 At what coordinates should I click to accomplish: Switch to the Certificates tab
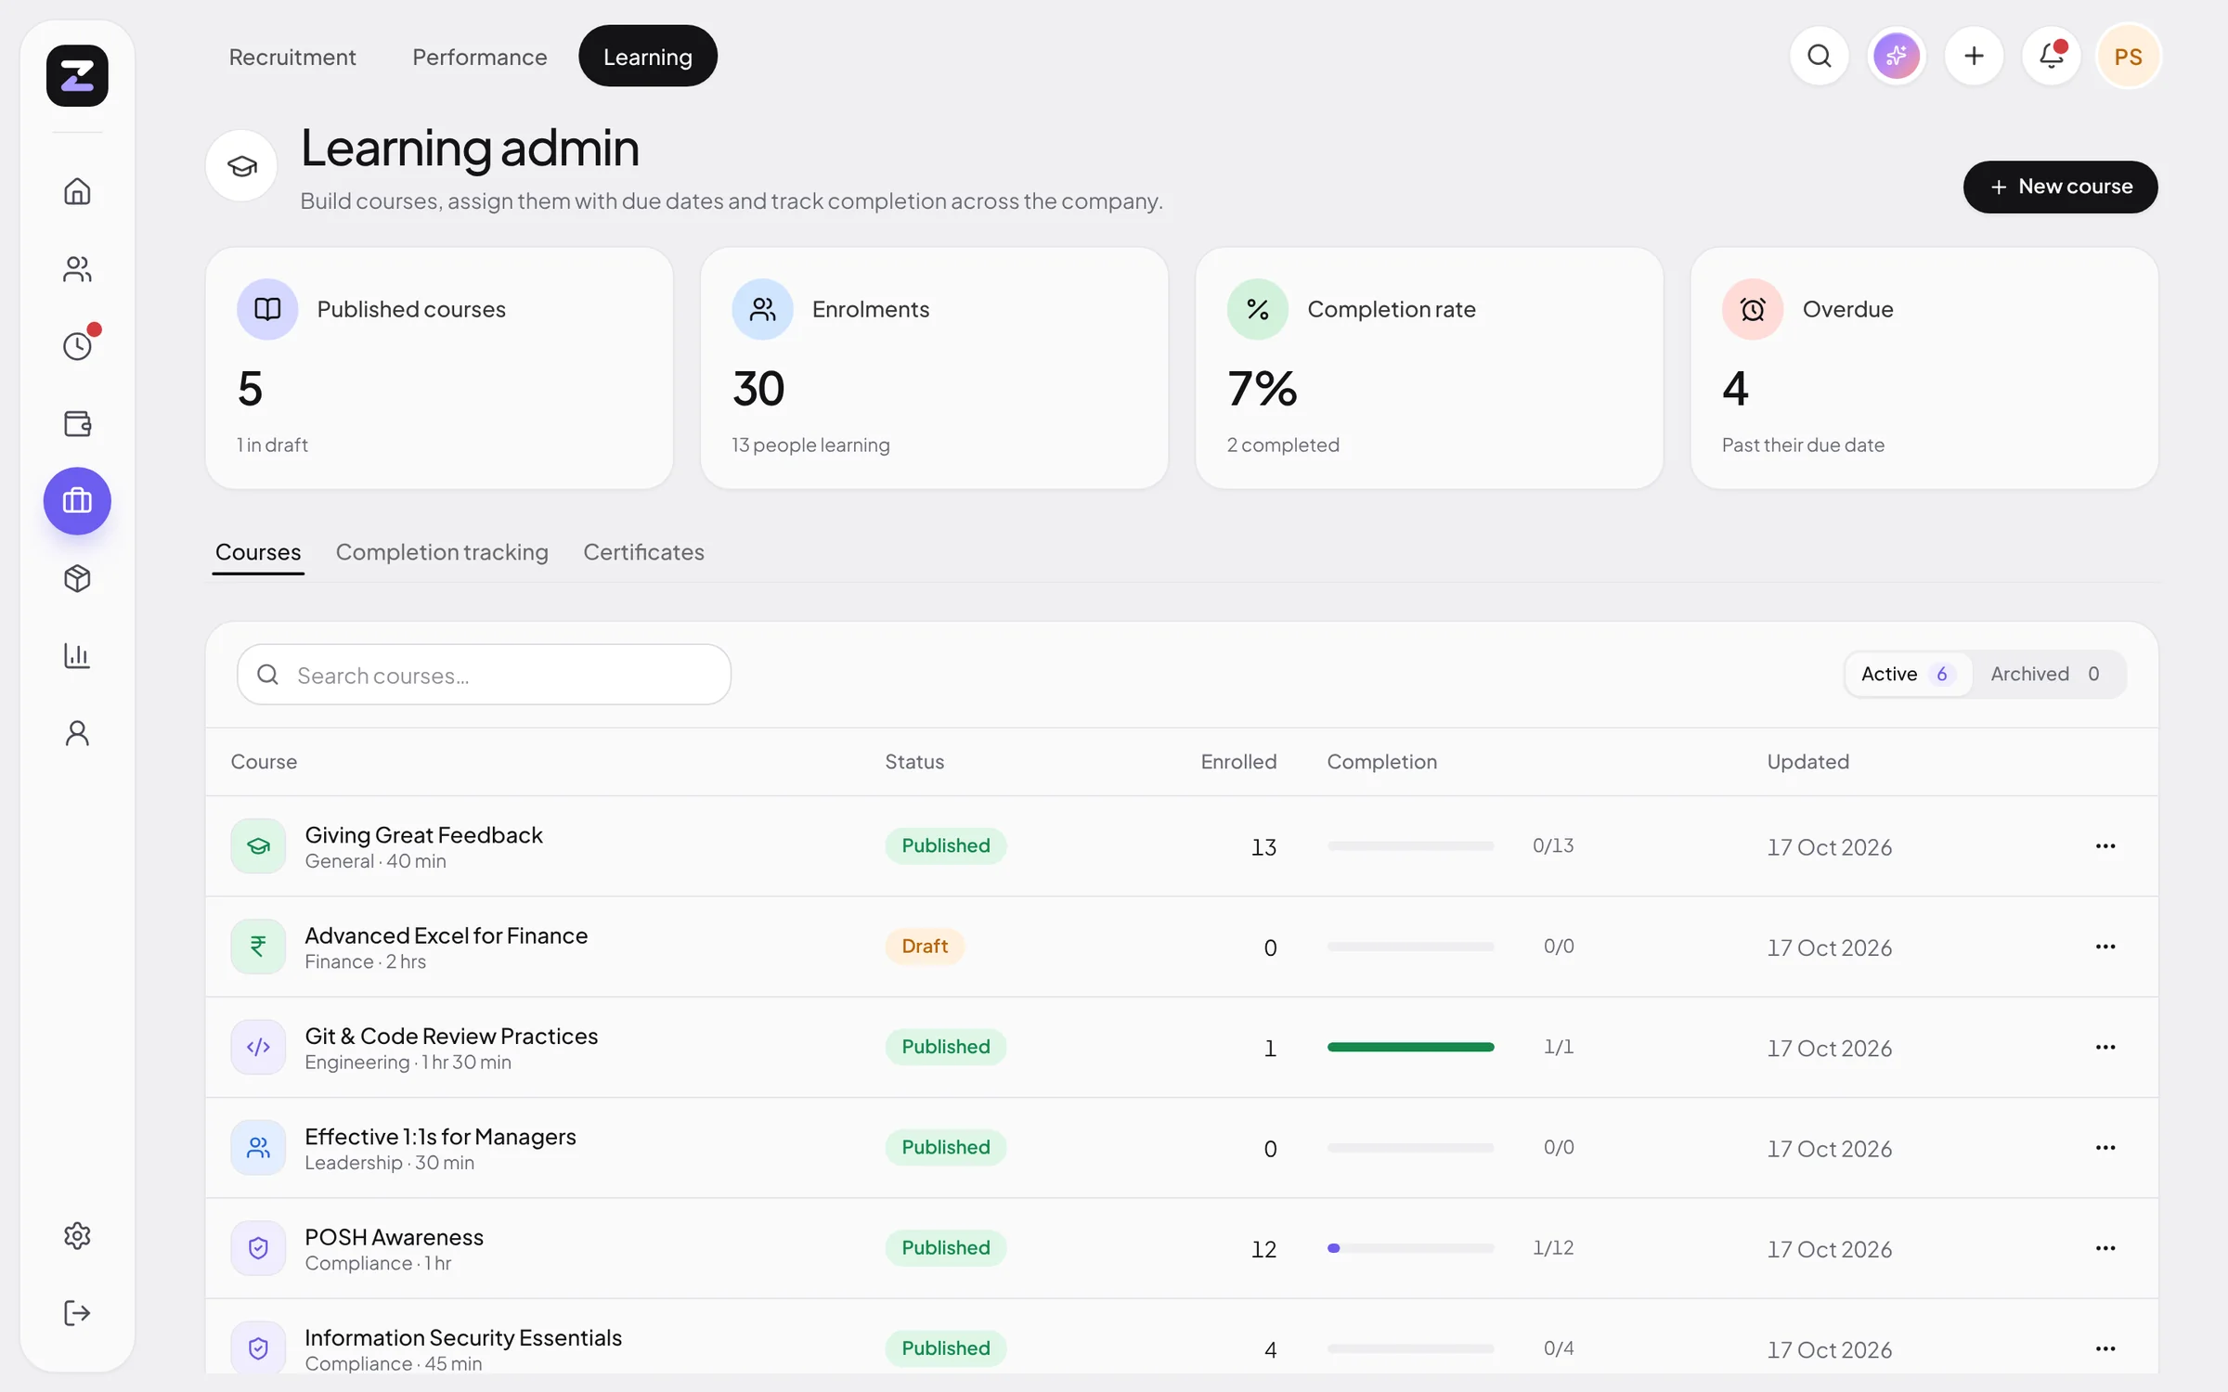click(643, 552)
